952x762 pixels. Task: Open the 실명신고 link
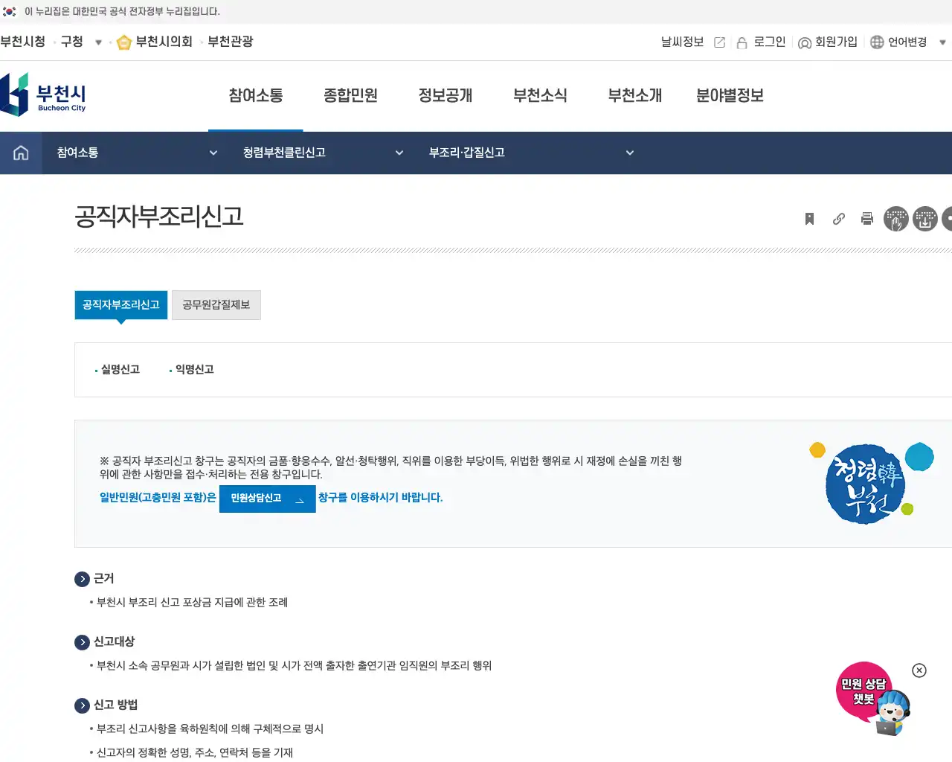[x=120, y=369]
